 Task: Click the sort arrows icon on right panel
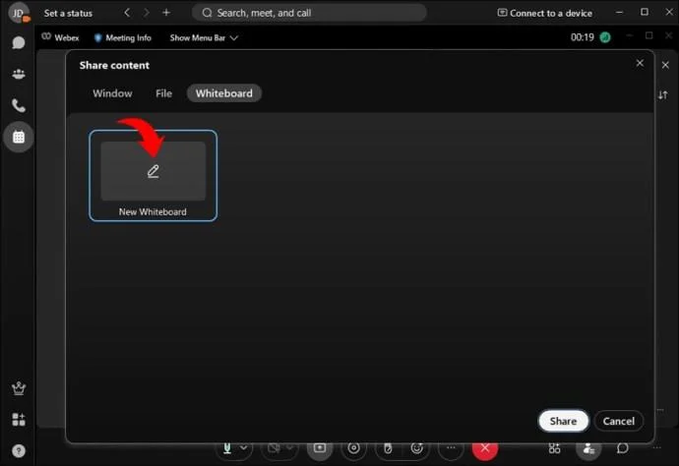[662, 94]
